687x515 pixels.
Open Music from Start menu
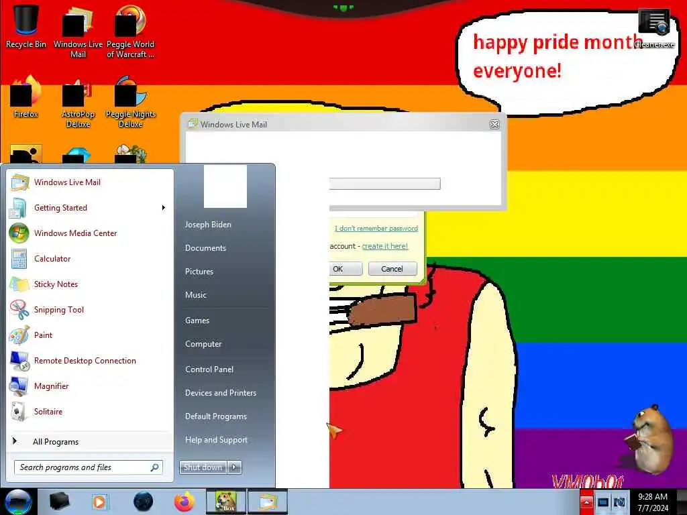coord(196,295)
